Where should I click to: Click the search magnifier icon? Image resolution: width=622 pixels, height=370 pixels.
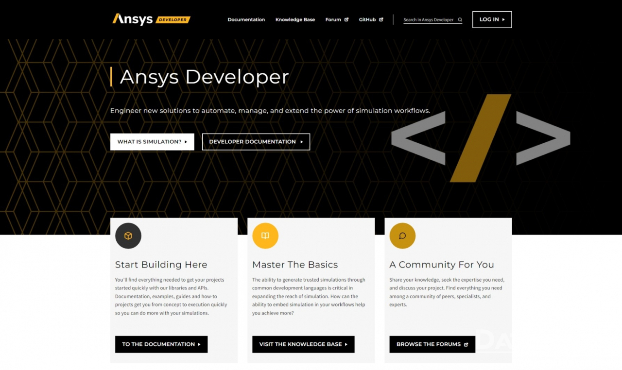coord(460,20)
